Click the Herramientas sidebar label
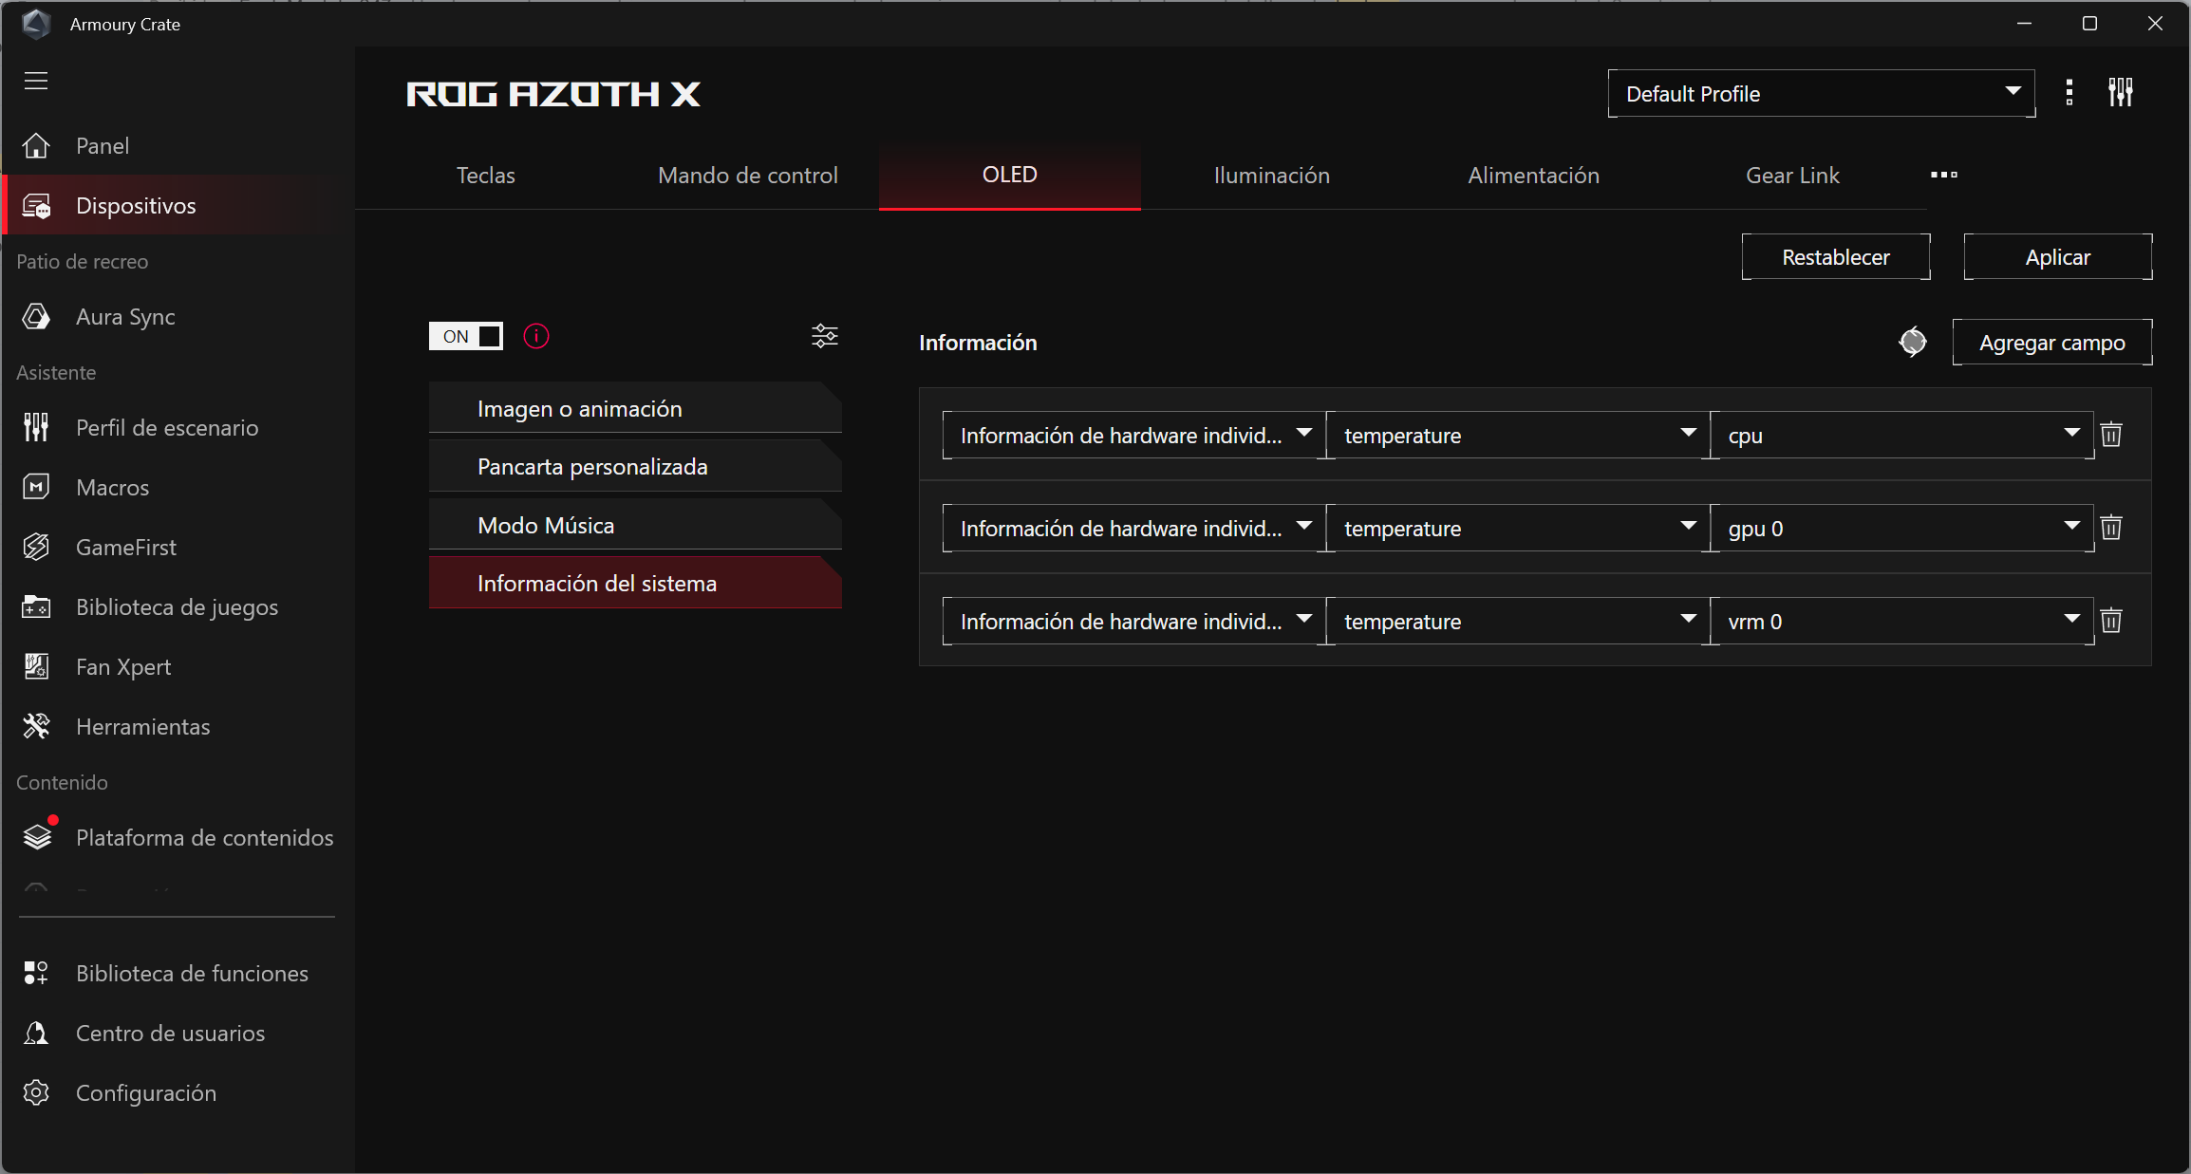Screen dimensions: 2191x1174 click(143, 727)
